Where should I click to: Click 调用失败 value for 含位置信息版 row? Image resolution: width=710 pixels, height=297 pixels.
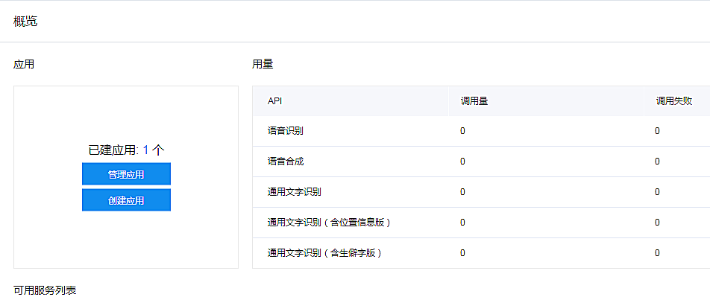(x=658, y=223)
